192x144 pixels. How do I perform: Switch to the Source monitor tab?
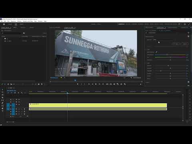coord(55,28)
